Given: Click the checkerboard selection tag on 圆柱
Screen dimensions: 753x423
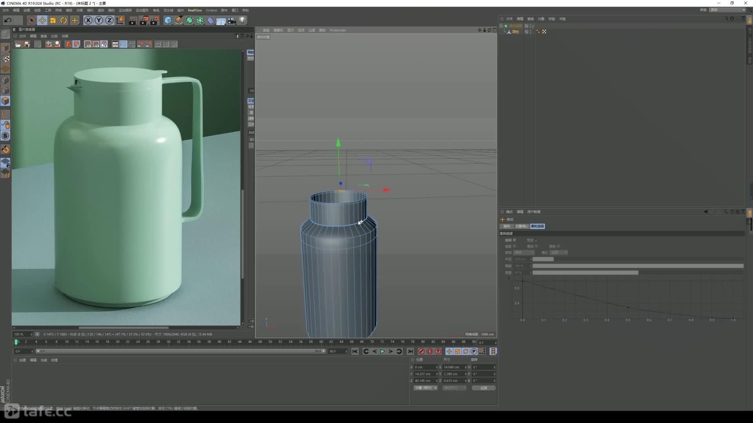Looking at the screenshot, I should (544, 32).
